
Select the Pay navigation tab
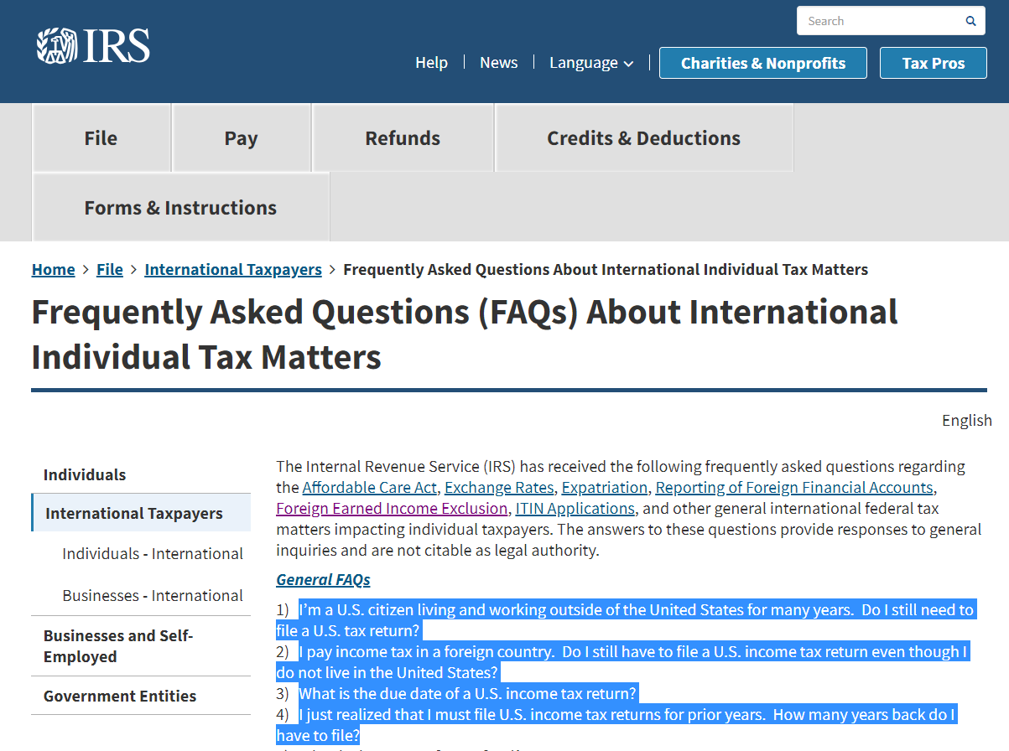tap(241, 137)
